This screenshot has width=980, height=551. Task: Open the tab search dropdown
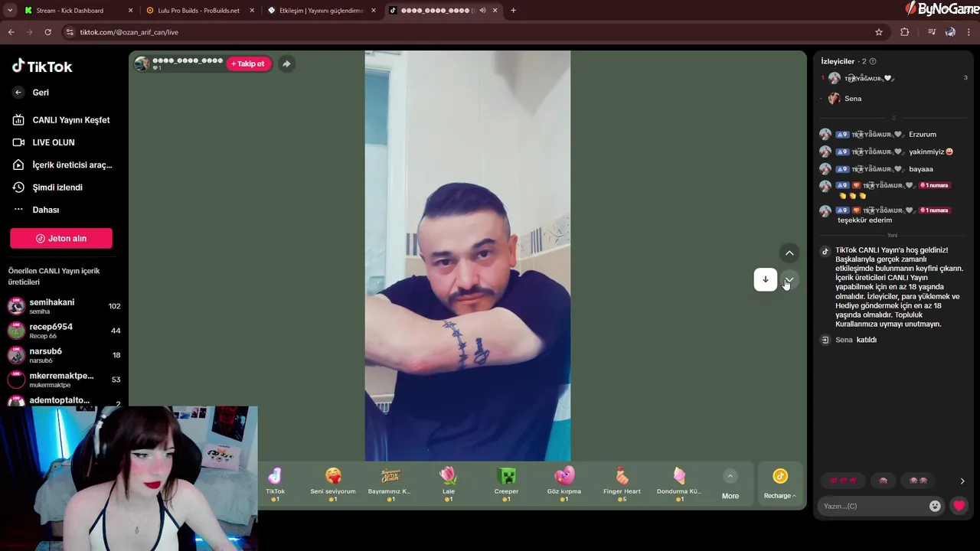[x=10, y=11]
